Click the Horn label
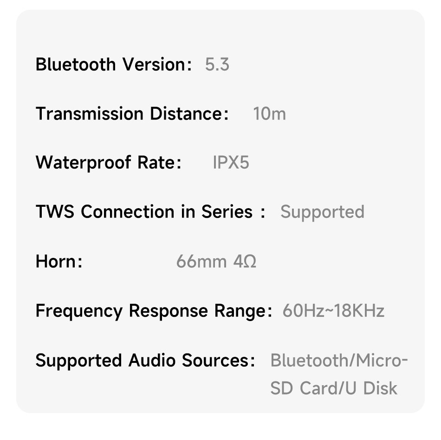This screenshot has width=441, height=440. click(58, 262)
